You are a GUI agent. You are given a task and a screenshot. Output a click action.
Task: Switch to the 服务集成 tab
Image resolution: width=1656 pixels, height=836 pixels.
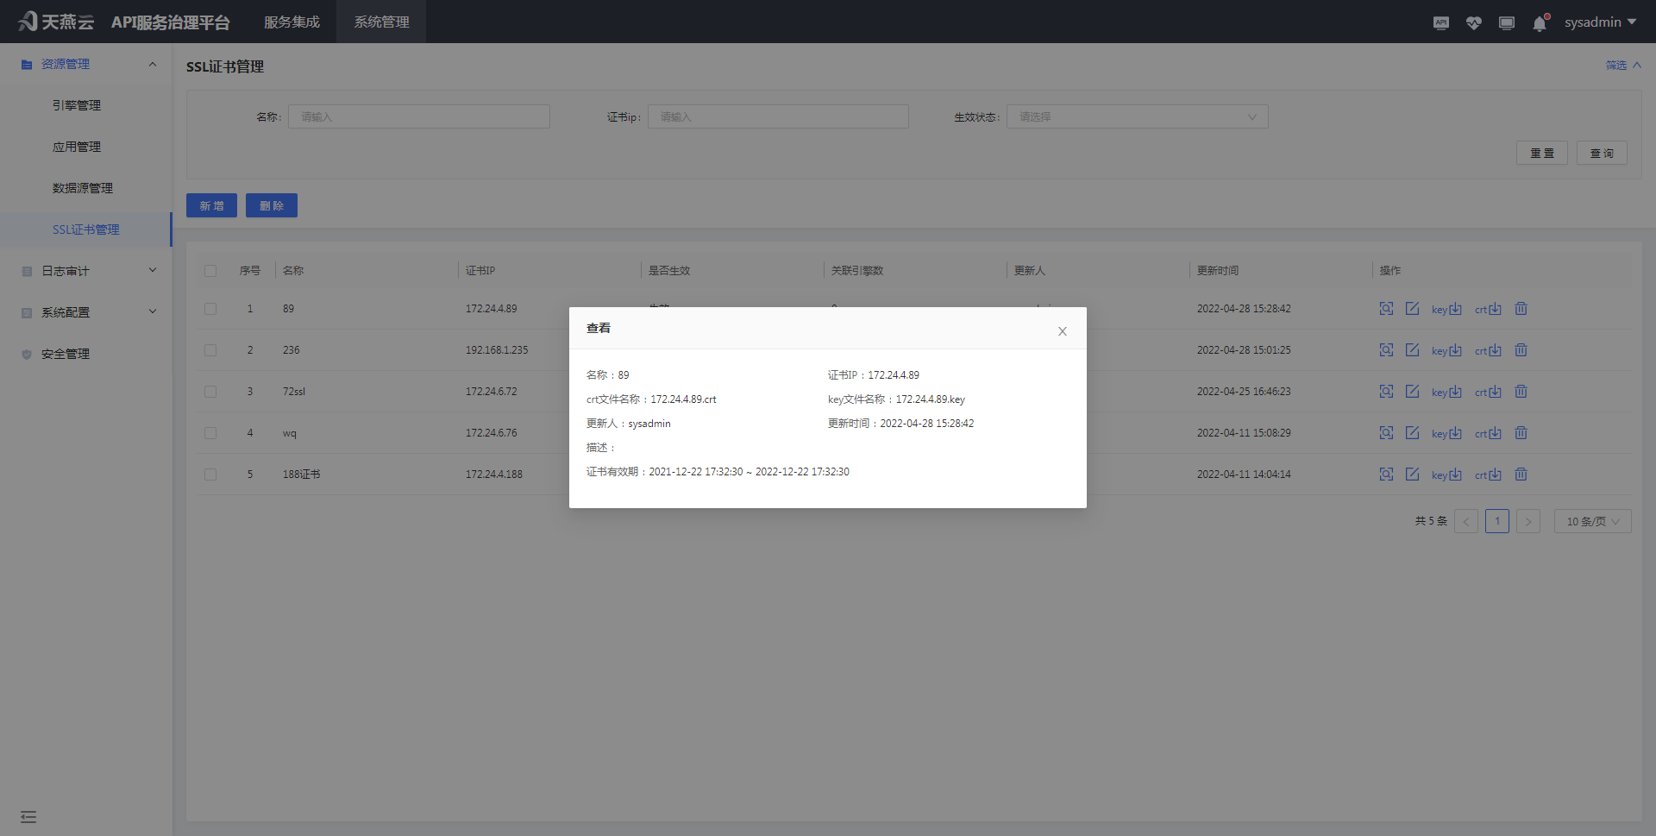click(x=292, y=22)
